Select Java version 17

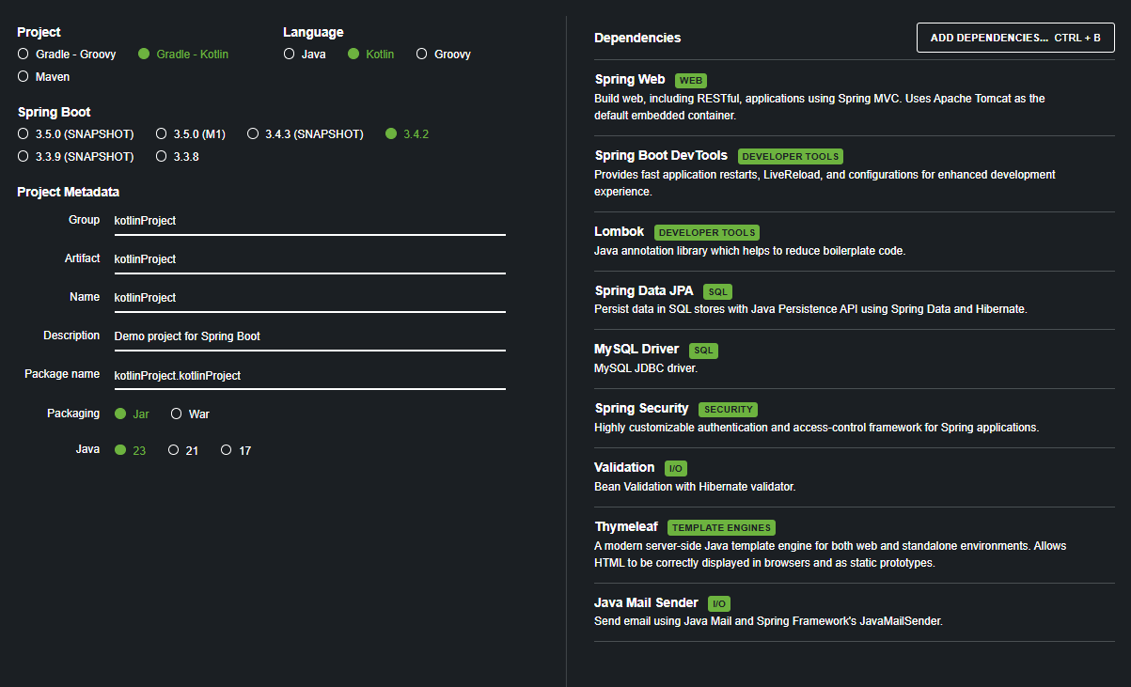click(x=236, y=451)
